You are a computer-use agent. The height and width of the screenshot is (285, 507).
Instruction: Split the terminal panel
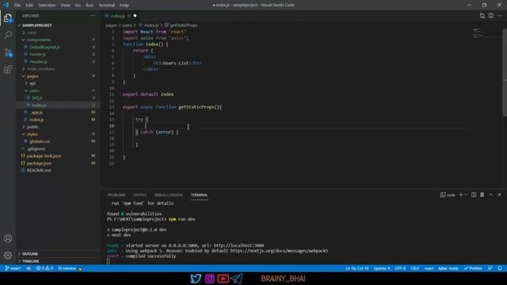click(474, 195)
